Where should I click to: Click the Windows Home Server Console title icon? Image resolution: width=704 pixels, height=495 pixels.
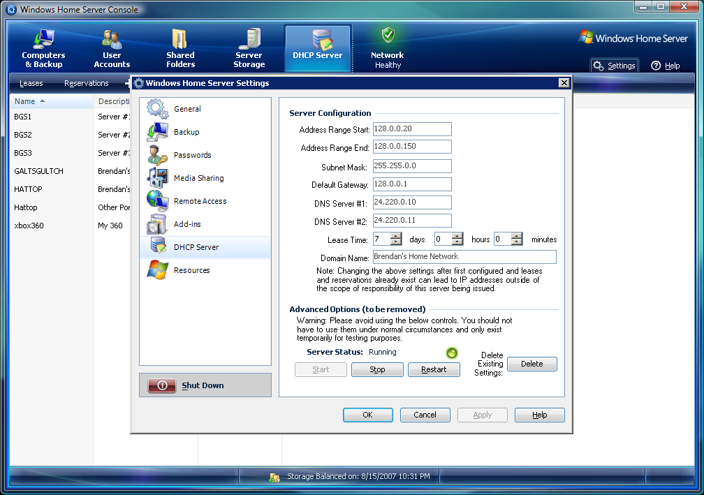(x=10, y=9)
